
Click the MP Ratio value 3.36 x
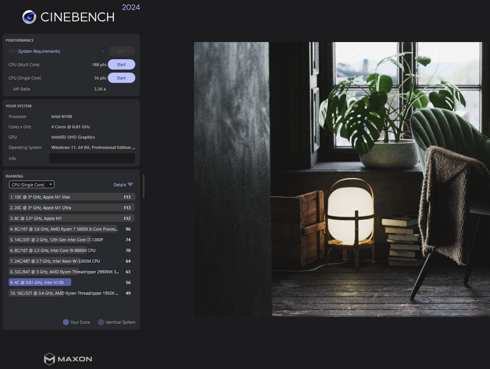point(100,89)
